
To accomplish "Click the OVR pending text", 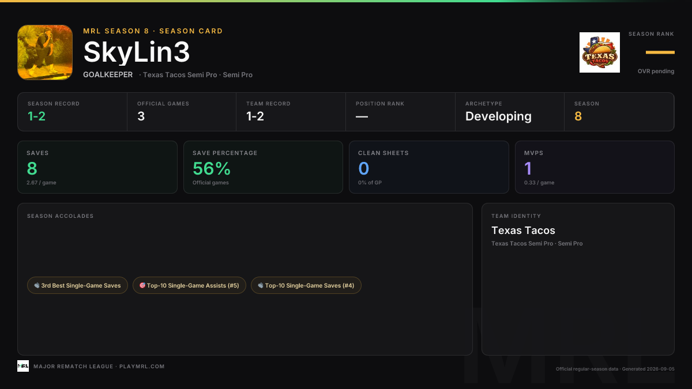I will 656,71.
